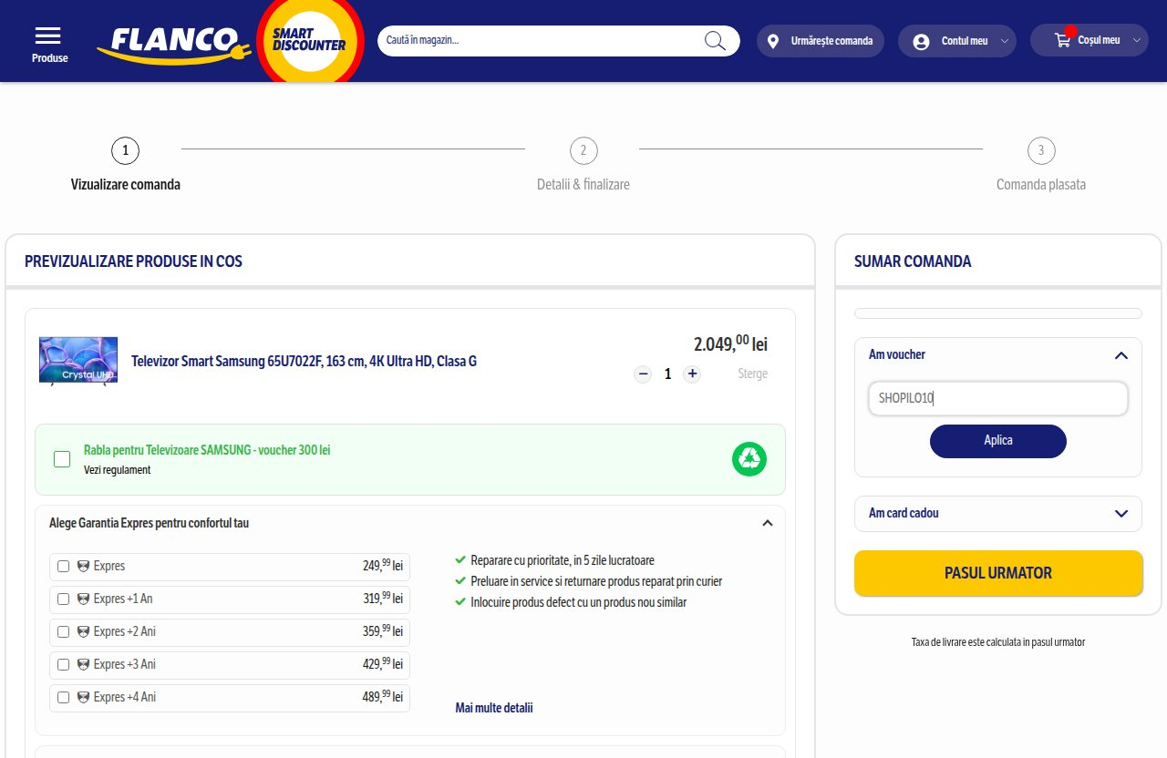Click the Samsung TV product thumbnail

[78, 361]
